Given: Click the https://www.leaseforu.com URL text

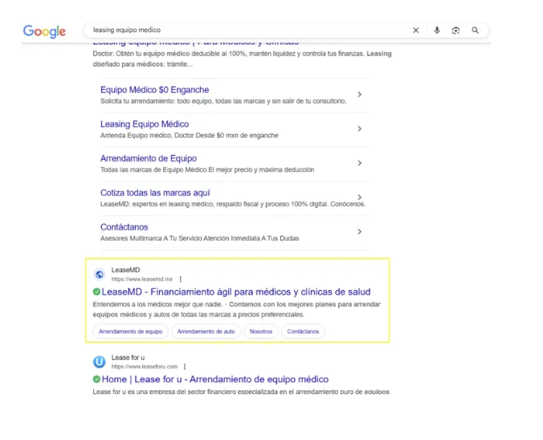Looking at the screenshot, I should click(144, 366).
